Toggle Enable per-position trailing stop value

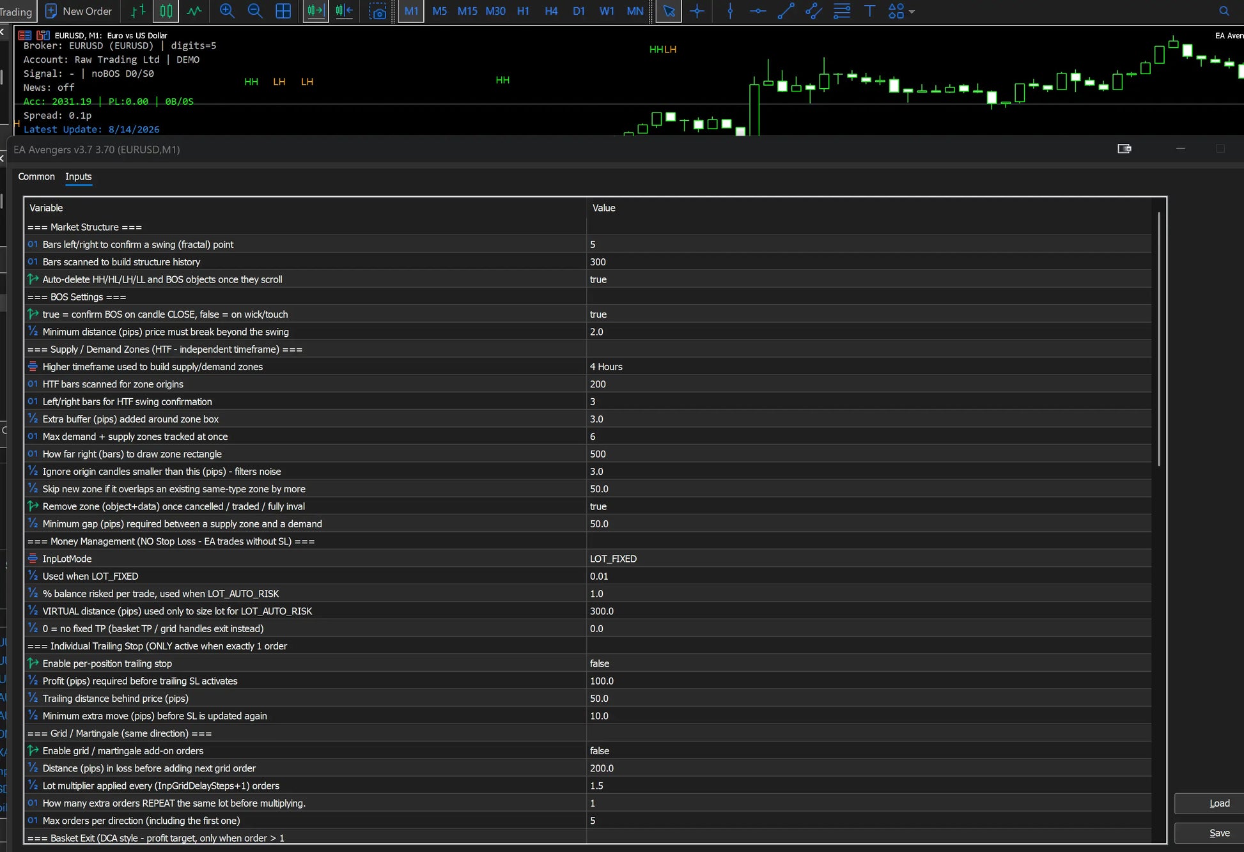(x=869, y=663)
